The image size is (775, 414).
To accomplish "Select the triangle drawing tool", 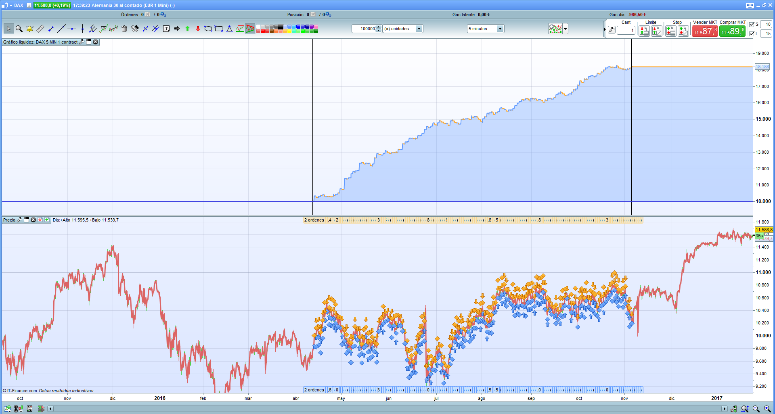I will point(229,29).
